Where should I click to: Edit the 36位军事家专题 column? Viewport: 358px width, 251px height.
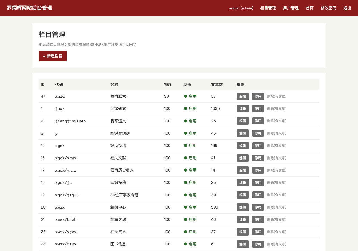tap(243, 195)
